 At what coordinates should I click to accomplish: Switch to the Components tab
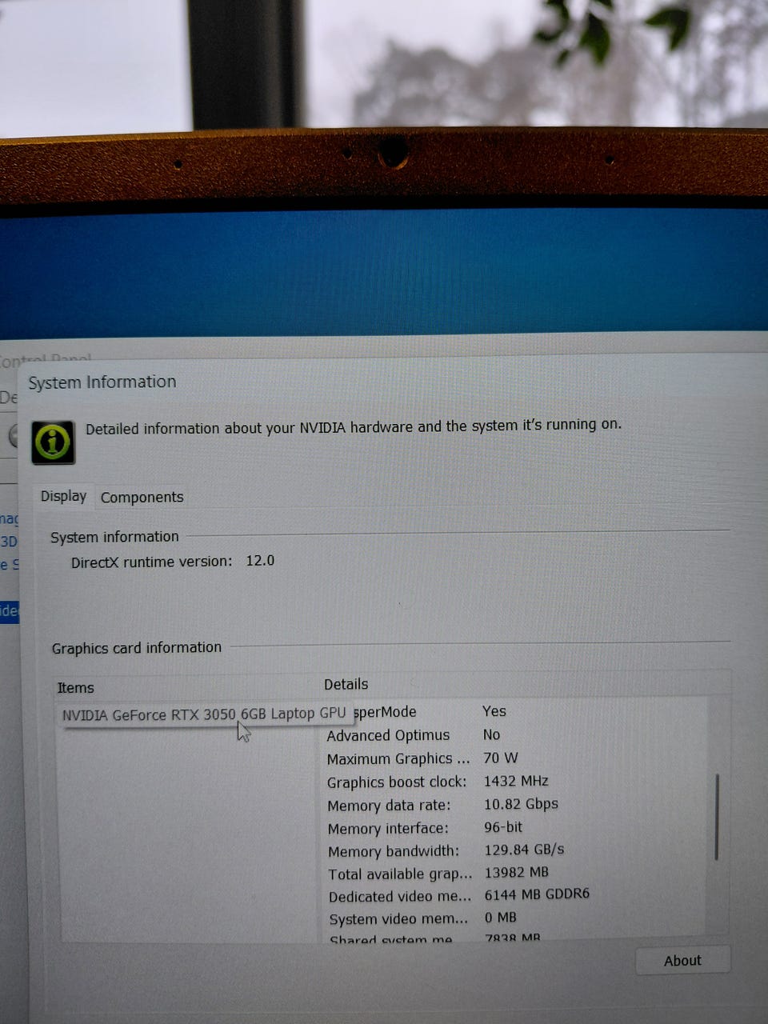pos(142,497)
